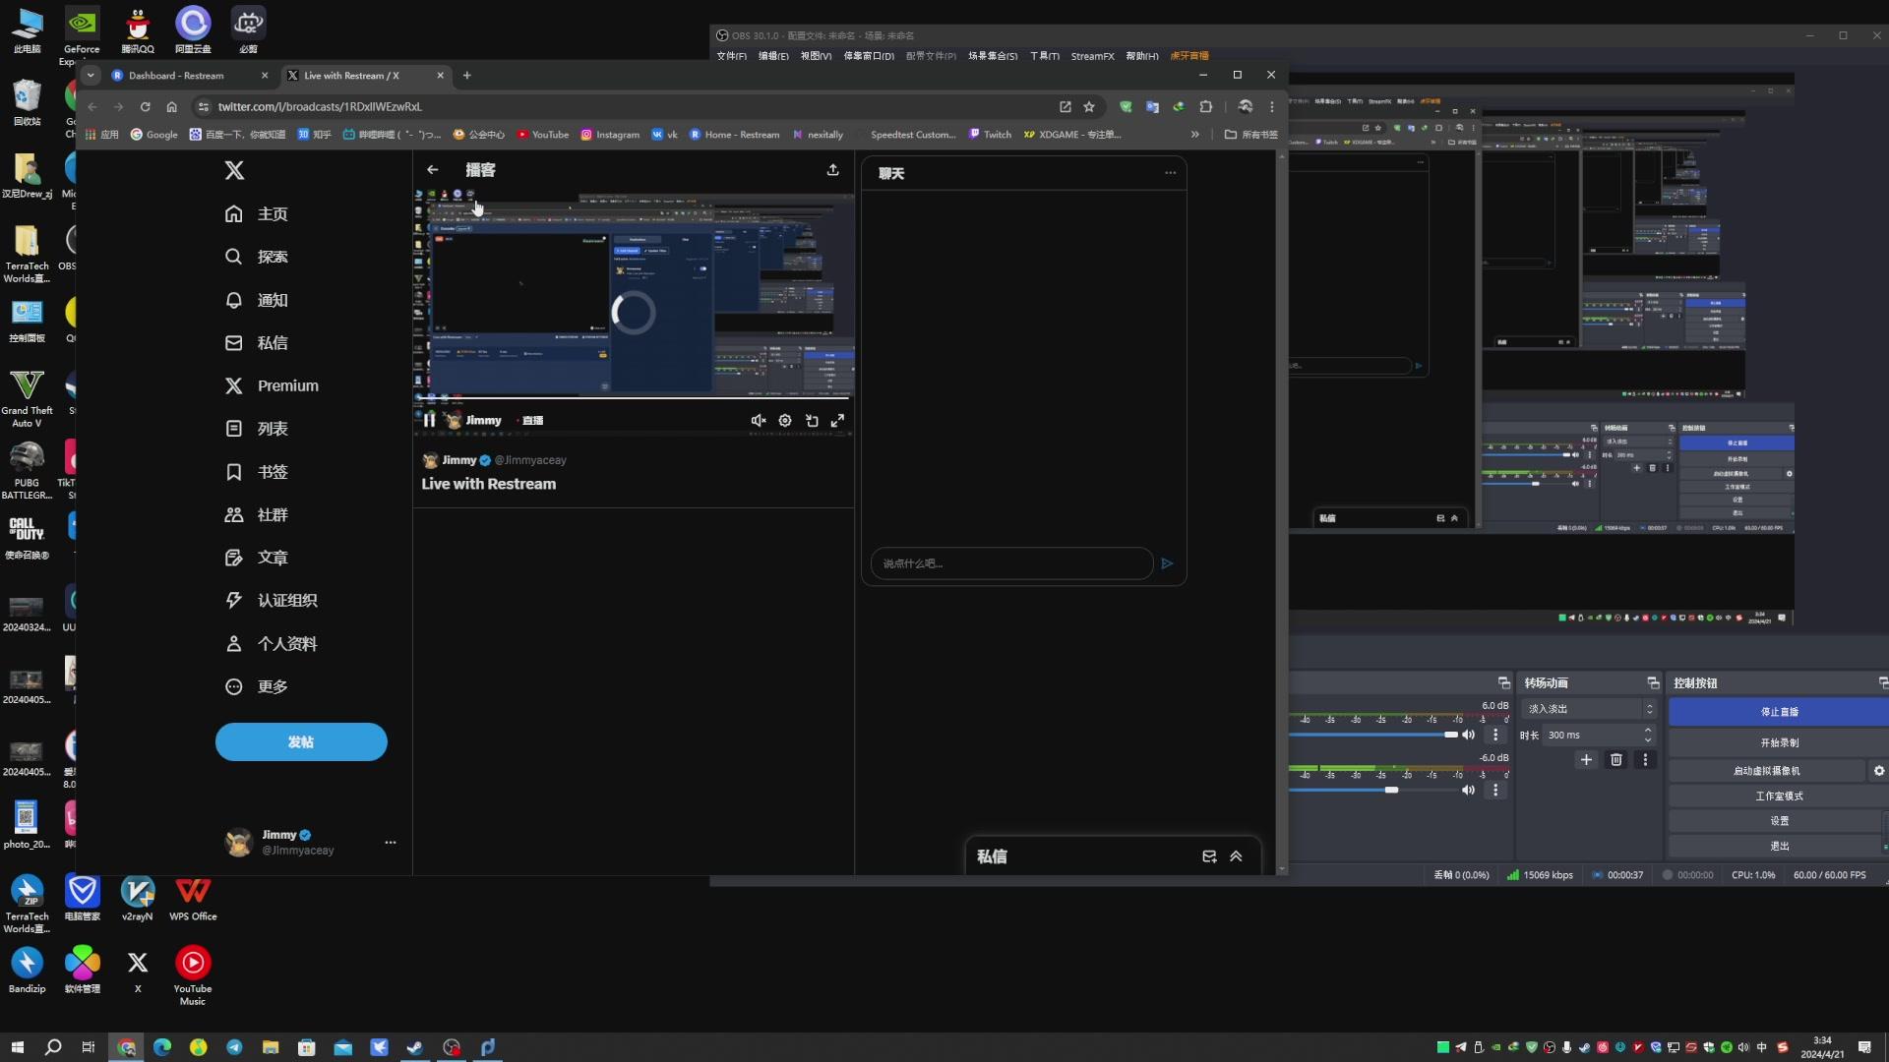1889x1062 pixels.
Task: Mute the microphone in the OBS audio mixer
Action: (1469, 790)
